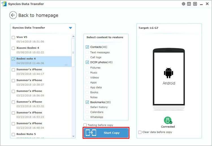The width and height of the screenshot is (212, 146).
Task: Enable the Books checkbox
Action: click(87, 92)
